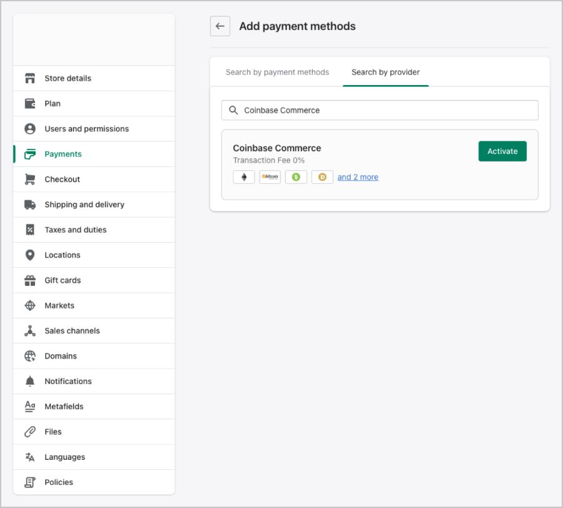
Task: Click the Coinbase Commerce result title
Action: tap(277, 148)
